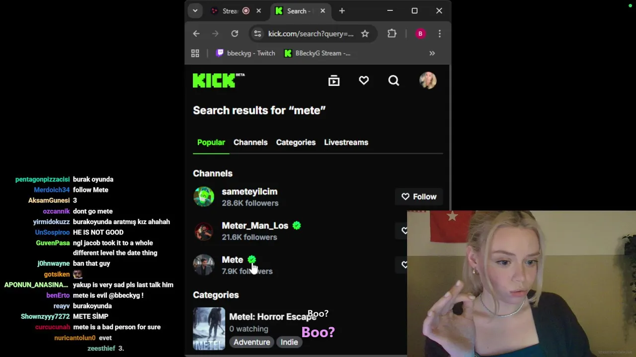Select the Indie tag
This screenshot has height=357, width=636.
[x=289, y=342]
